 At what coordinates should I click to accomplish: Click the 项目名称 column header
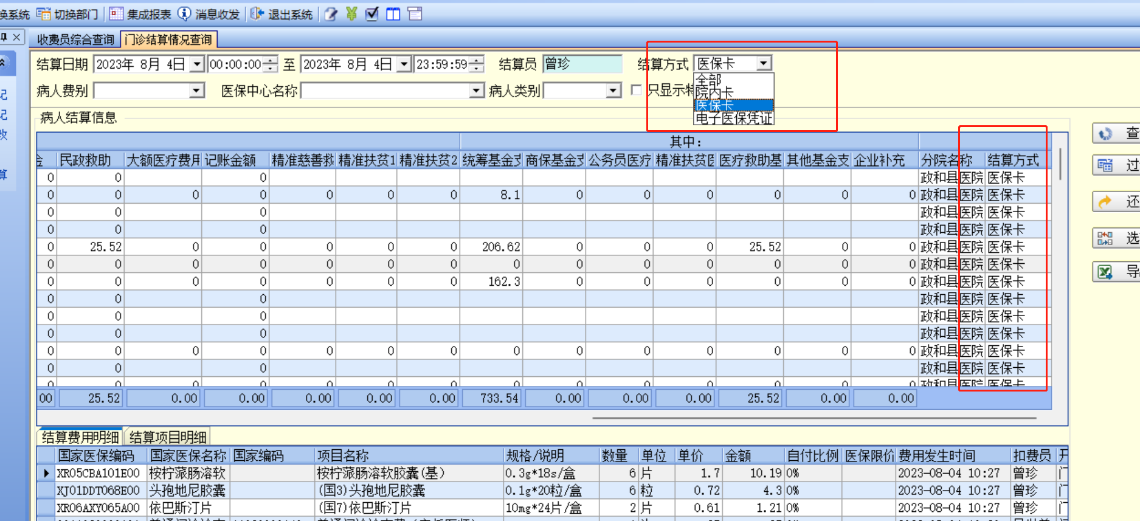[x=409, y=455]
